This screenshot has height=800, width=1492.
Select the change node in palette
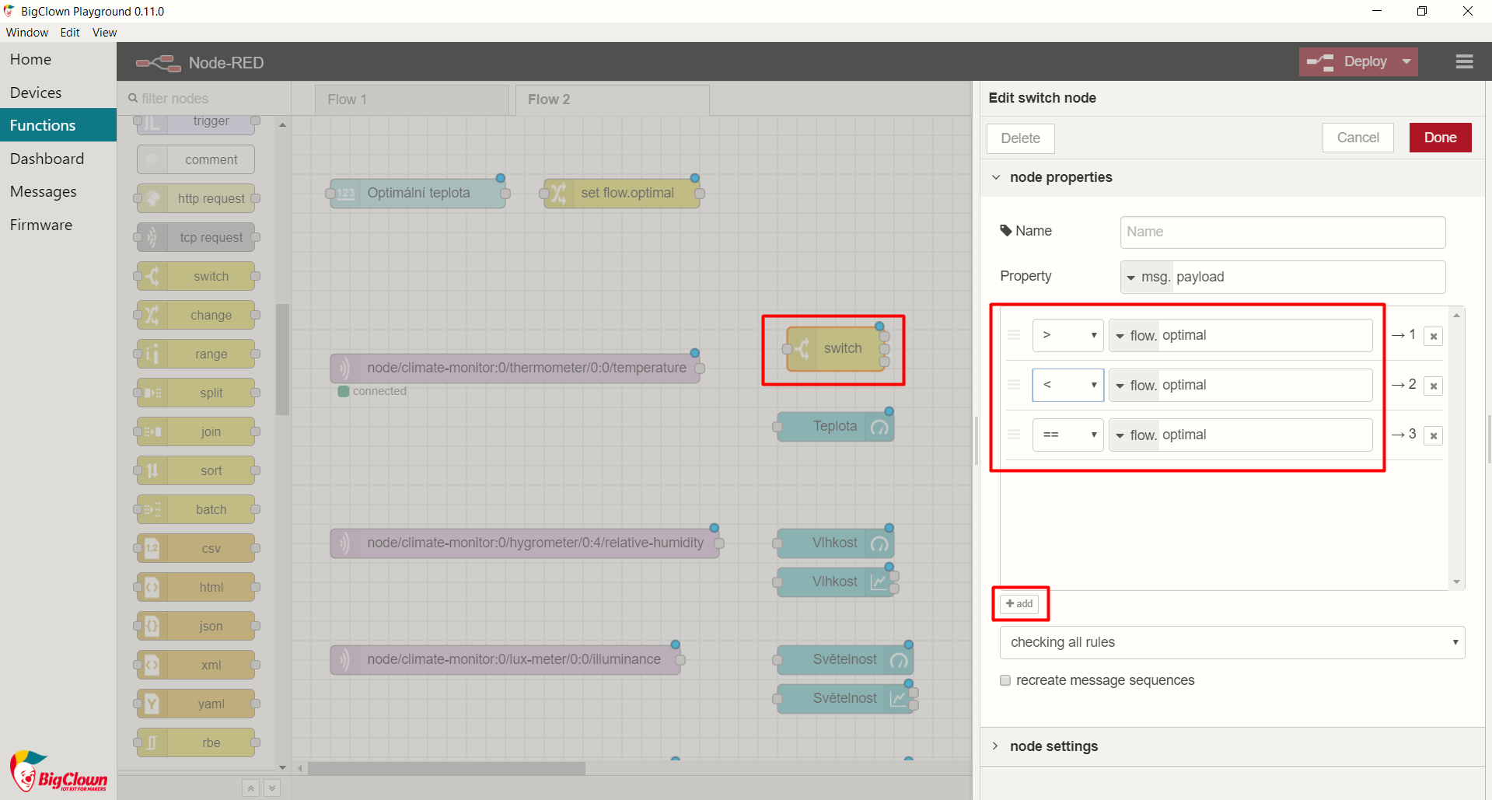196,315
